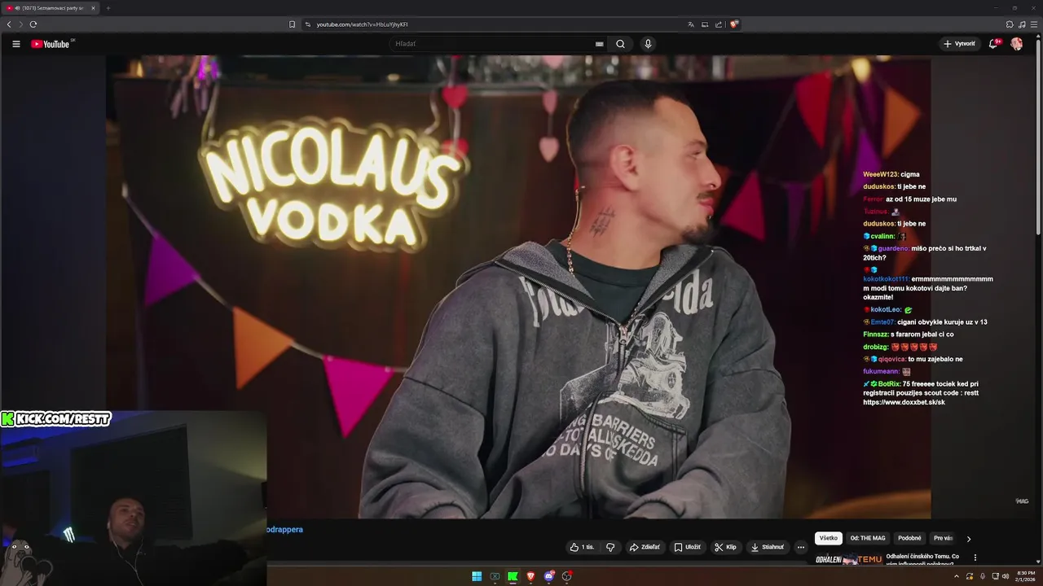Image resolution: width=1043 pixels, height=586 pixels.
Task: Save video with the Uložiť button
Action: (x=687, y=547)
